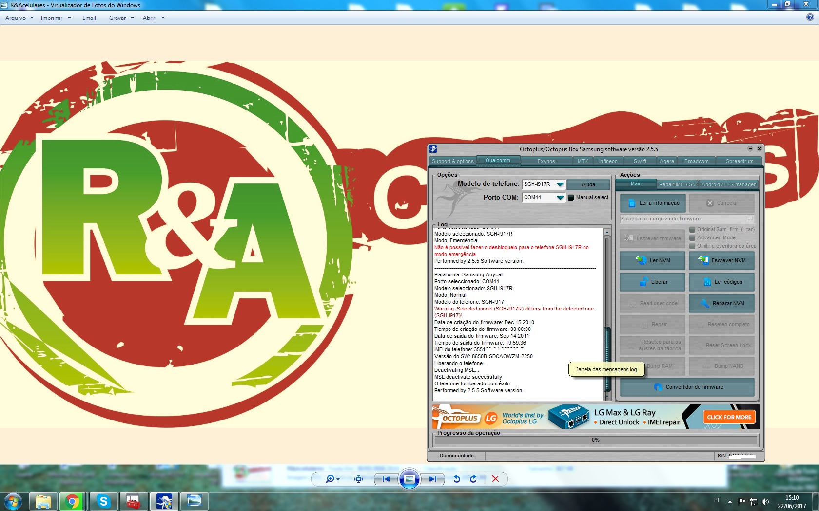Select the Agere tab
The width and height of the screenshot is (819, 511).
[x=667, y=161]
